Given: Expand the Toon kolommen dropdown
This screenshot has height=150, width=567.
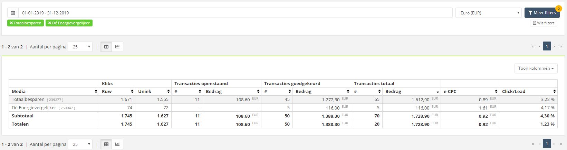Looking at the screenshot, I should tap(536, 68).
